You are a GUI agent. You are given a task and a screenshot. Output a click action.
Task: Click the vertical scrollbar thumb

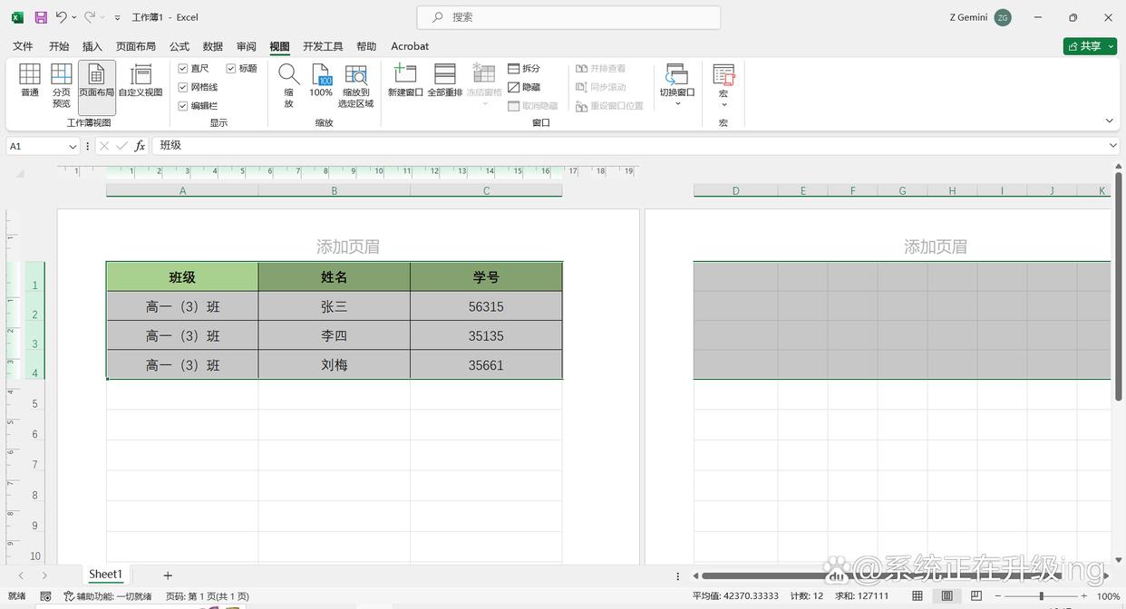pos(1119,286)
